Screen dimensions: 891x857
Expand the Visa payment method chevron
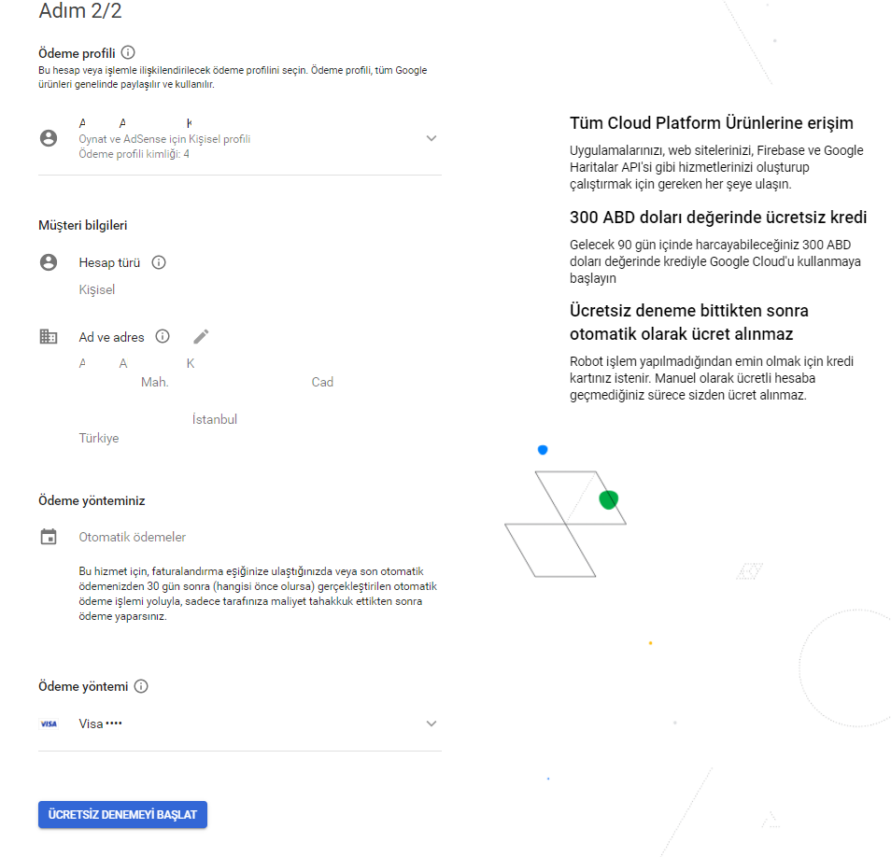(431, 724)
